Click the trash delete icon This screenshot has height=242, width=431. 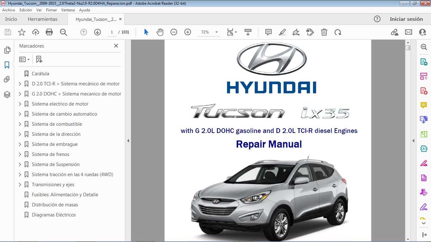(x=324, y=32)
